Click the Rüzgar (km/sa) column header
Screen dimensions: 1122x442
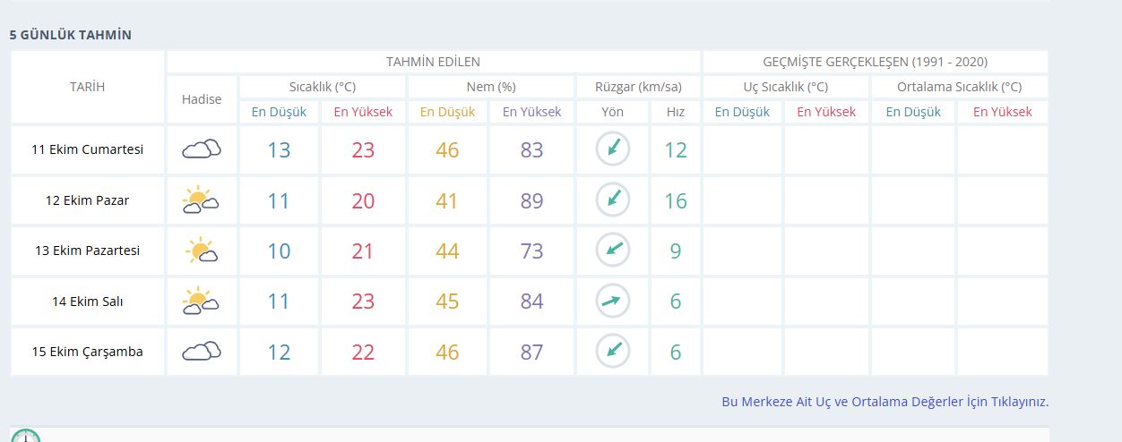pos(638,87)
